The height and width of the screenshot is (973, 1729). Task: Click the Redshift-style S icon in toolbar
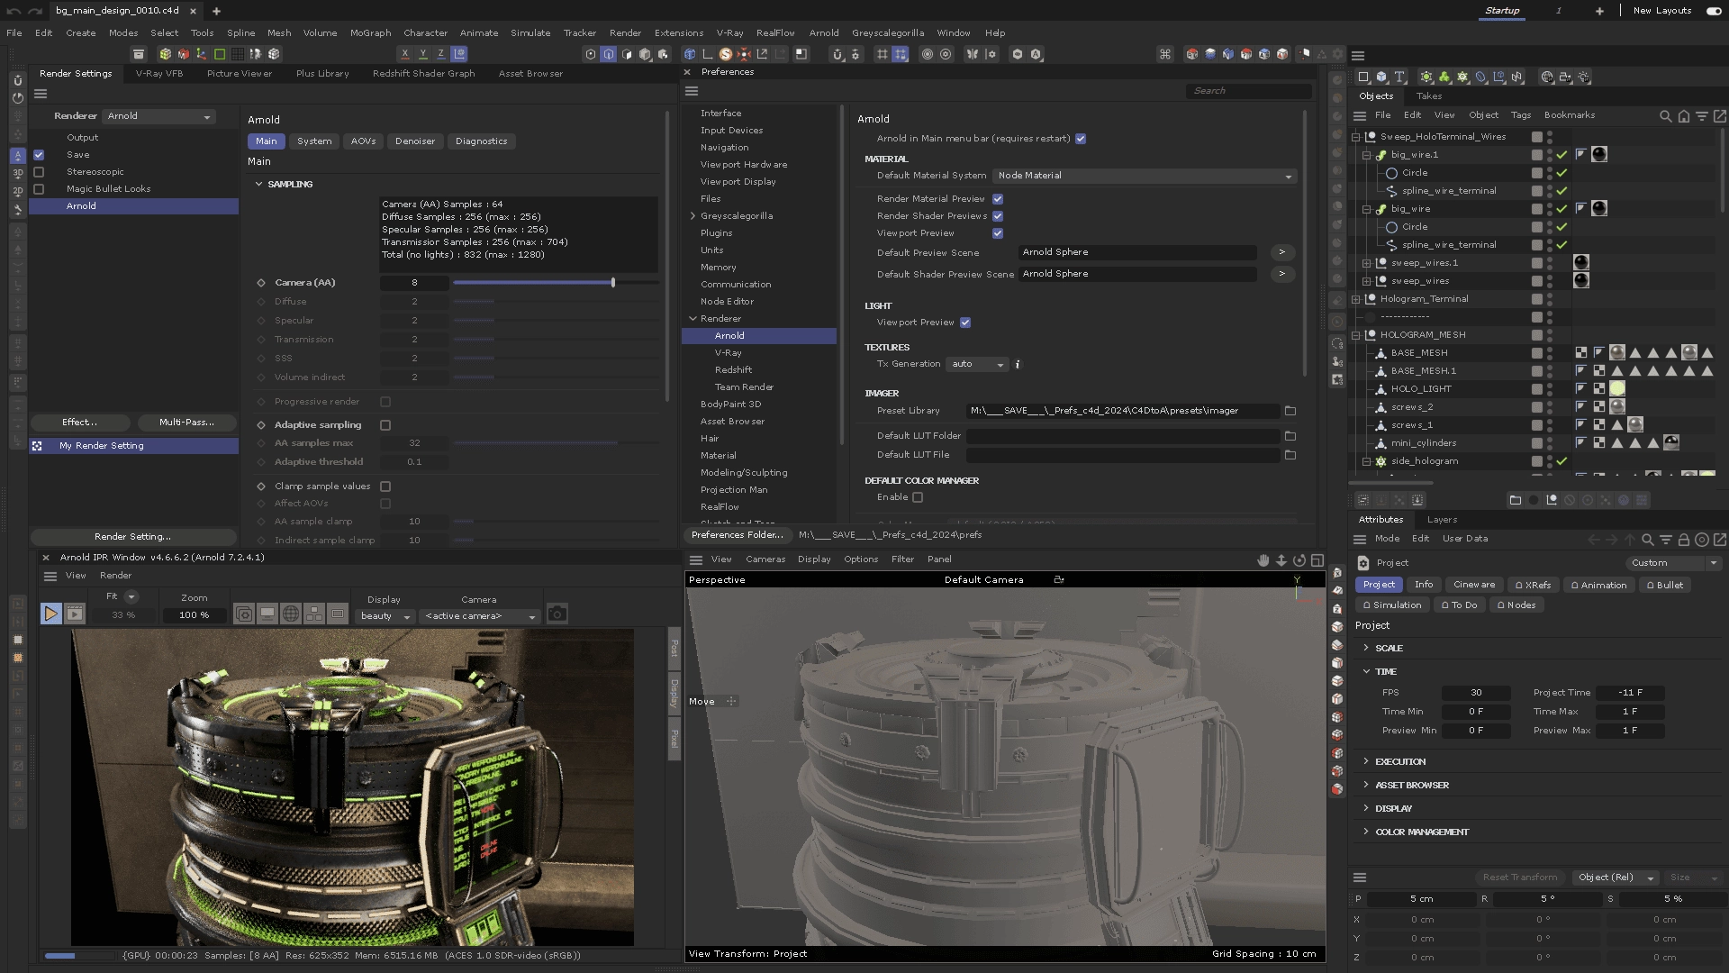(726, 54)
